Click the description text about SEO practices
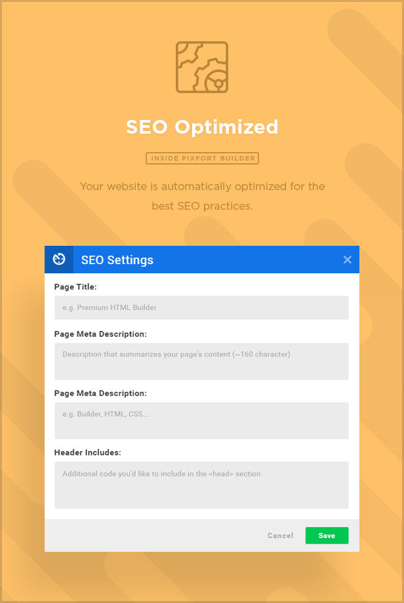 (202, 196)
